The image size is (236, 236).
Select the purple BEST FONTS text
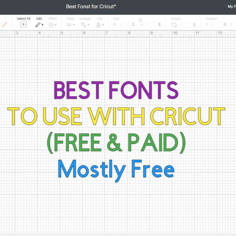pyautogui.click(x=116, y=90)
